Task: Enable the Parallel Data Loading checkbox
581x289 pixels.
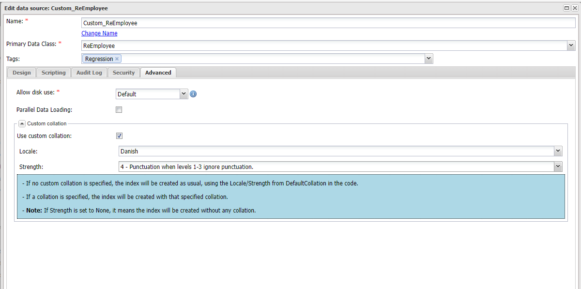Action: coord(119,110)
